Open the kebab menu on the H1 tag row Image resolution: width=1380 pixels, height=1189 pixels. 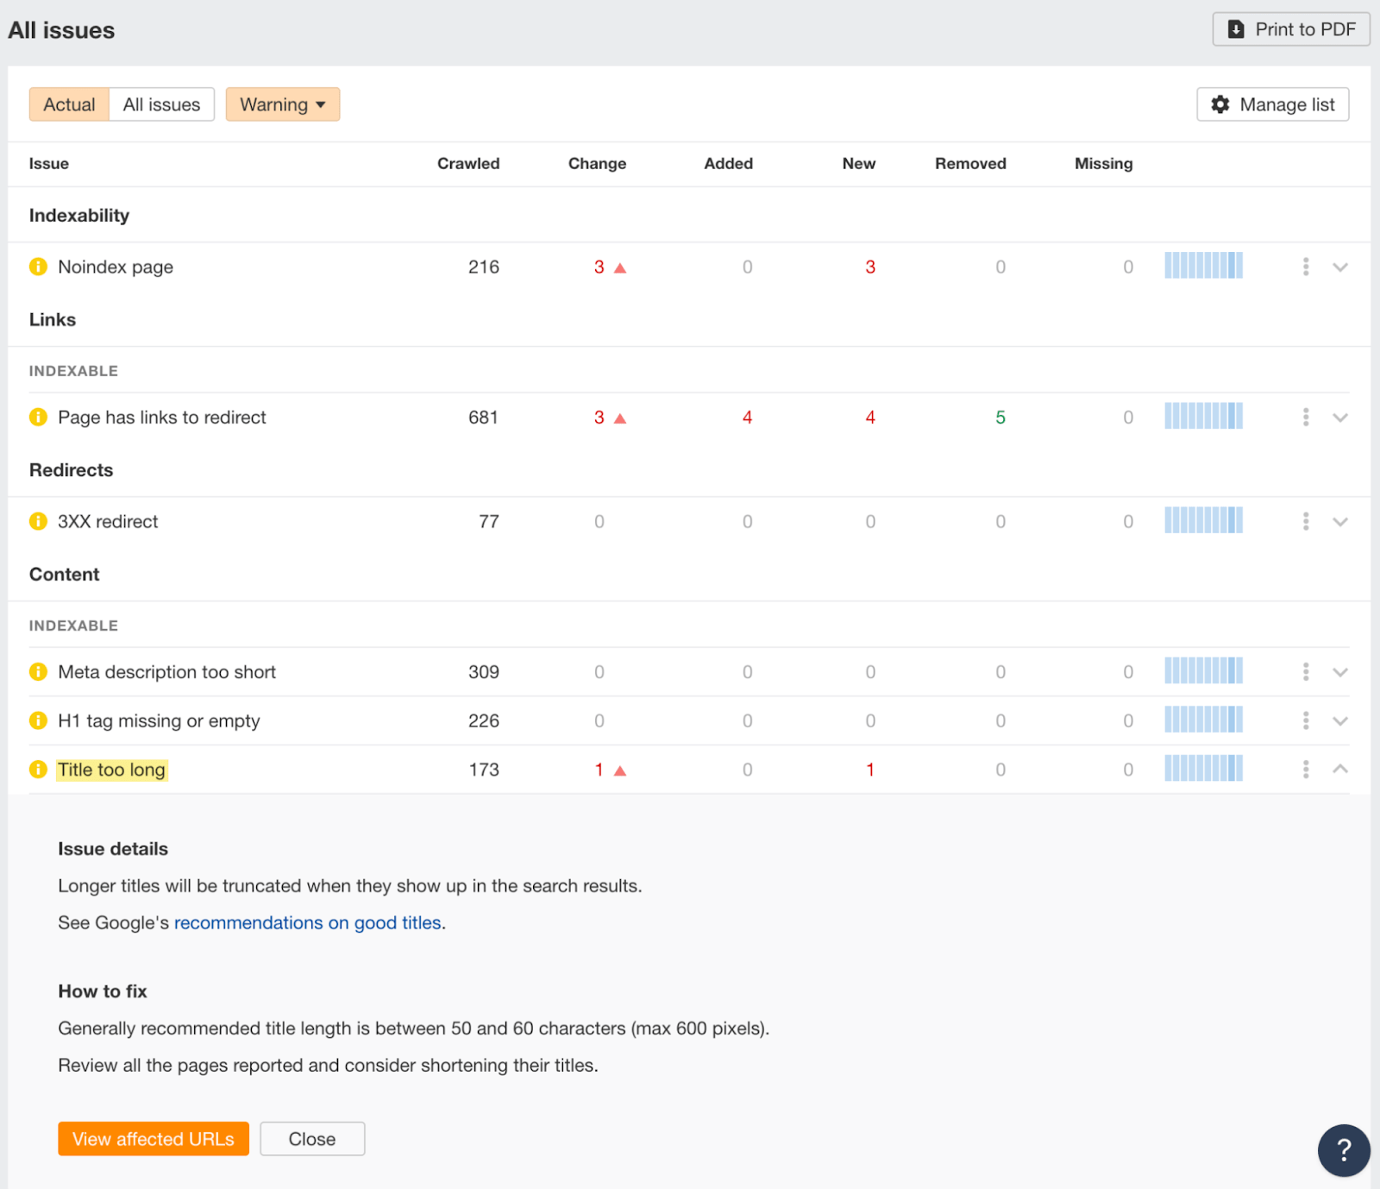click(1305, 720)
